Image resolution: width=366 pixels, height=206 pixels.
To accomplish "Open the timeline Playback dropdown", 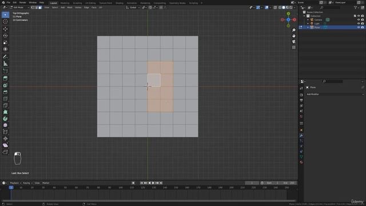I will click(x=15, y=183).
